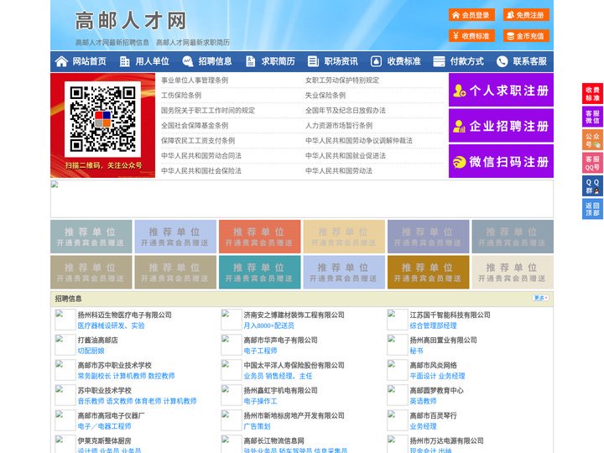604x453 pixels.
Task: Click the 返回顶部 back-to-top side button
Action: (592, 209)
